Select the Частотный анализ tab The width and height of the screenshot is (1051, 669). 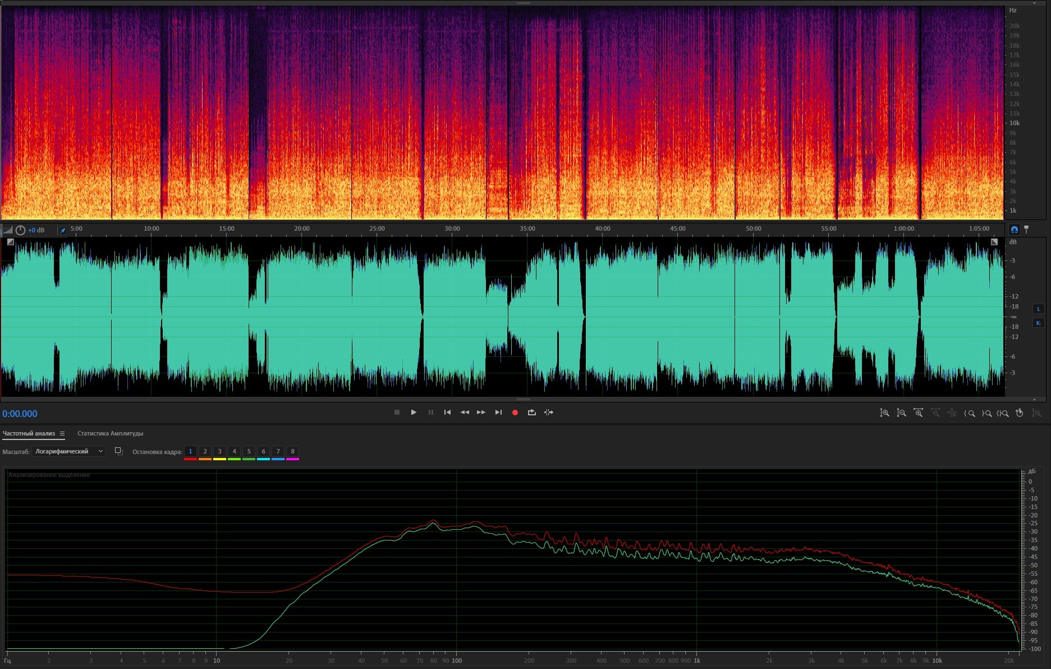click(29, 433)
